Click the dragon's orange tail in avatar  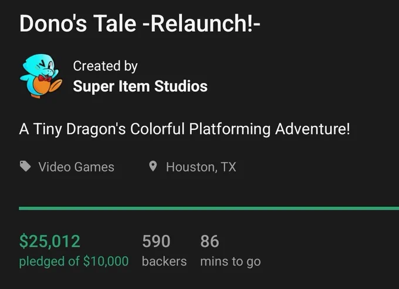coord(55,85)
